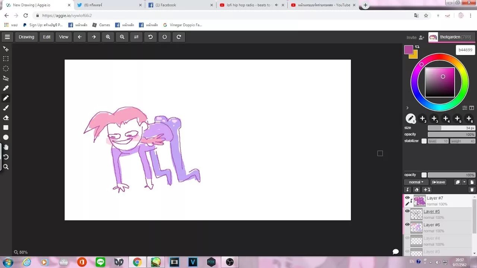
Task: Select the zoom magnifier tool in left toolbar
Action: point(6,167)
